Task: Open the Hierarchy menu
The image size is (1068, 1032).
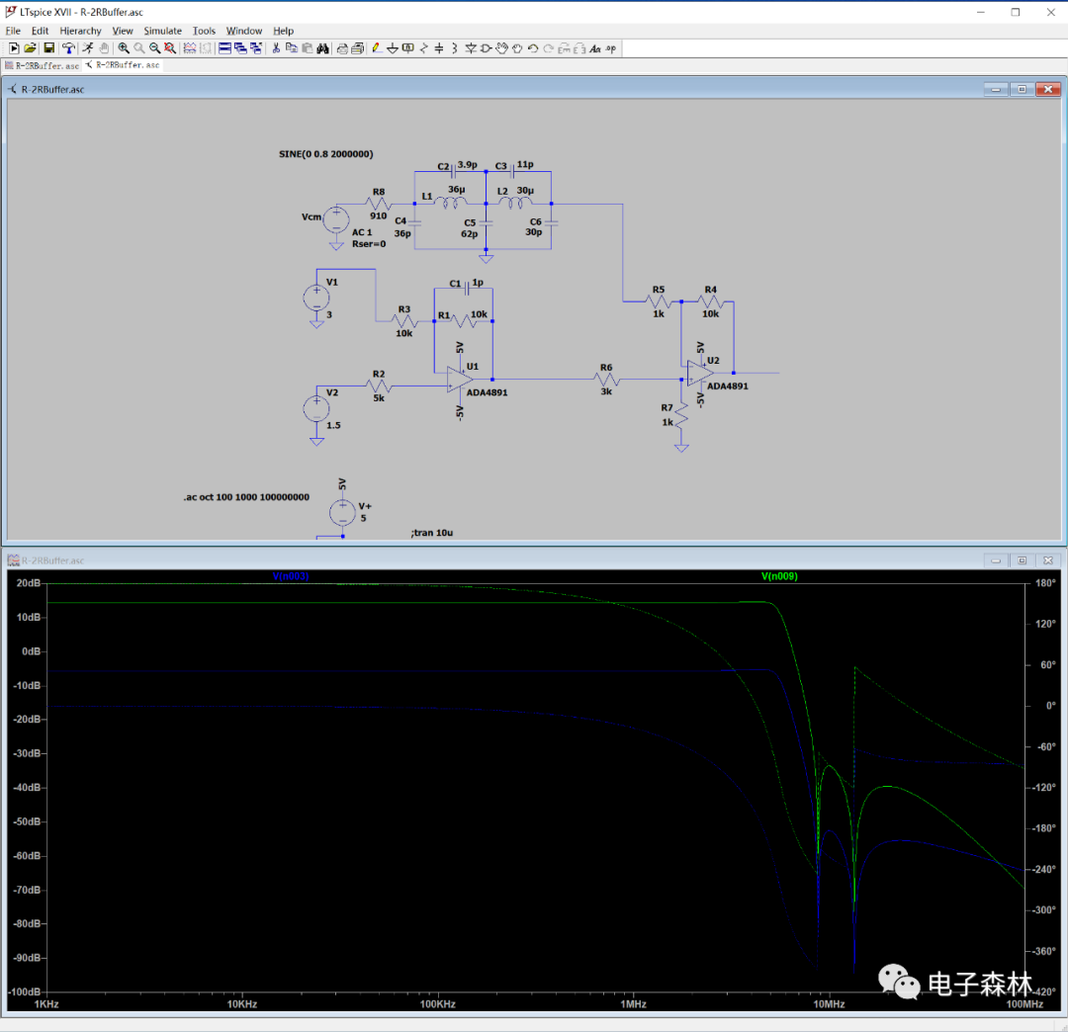Action: pyautogui.click(x=80, y=31)
